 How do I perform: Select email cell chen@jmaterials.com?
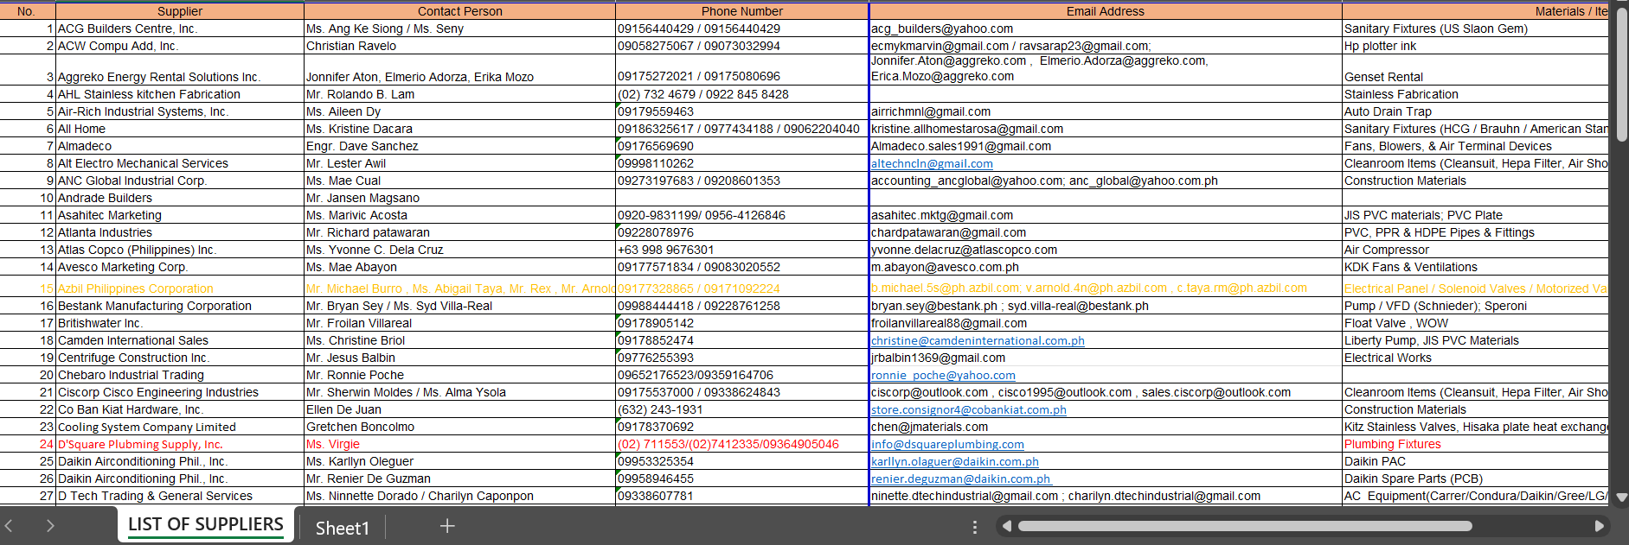pos(1105,427)
